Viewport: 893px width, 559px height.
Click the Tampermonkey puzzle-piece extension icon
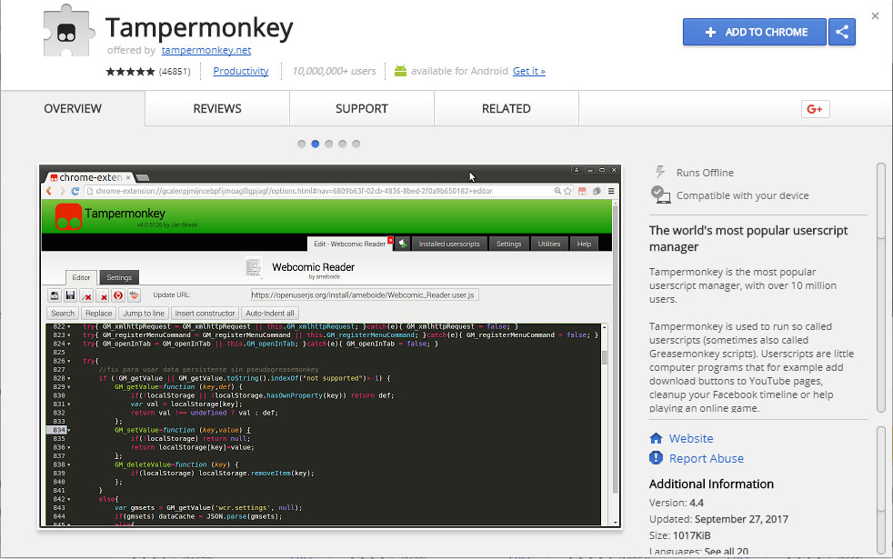[68, 31]
